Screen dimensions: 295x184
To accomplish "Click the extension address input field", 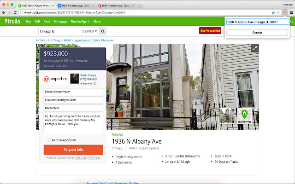I will (258, 22).
